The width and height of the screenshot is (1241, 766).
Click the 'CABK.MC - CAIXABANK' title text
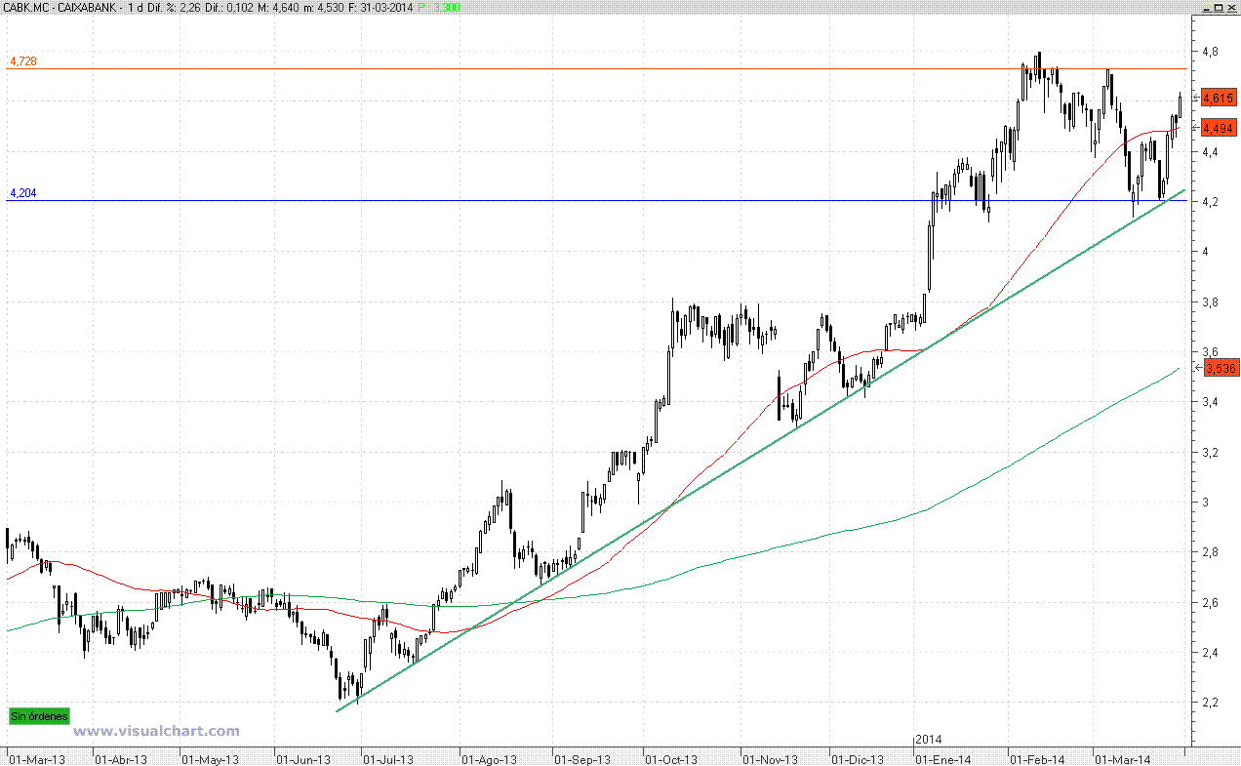click(60, 8)
